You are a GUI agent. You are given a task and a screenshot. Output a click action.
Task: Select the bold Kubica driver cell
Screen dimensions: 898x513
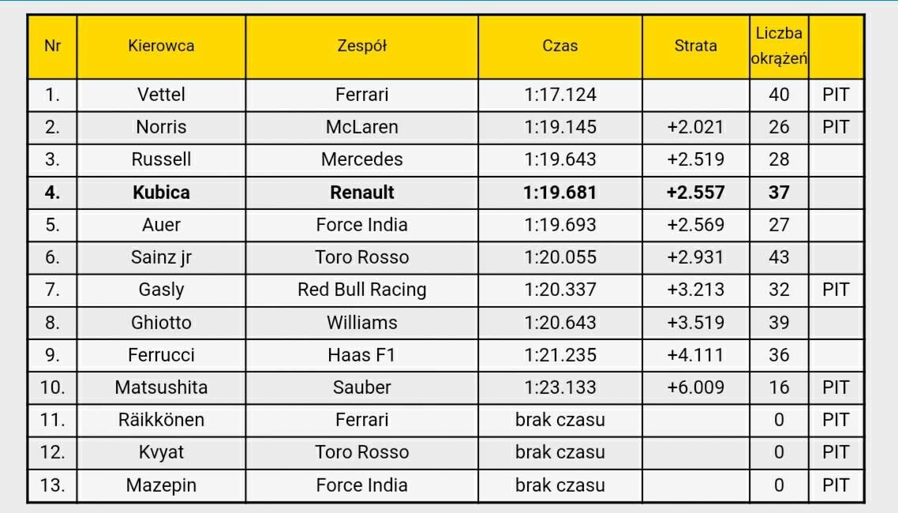161,193
